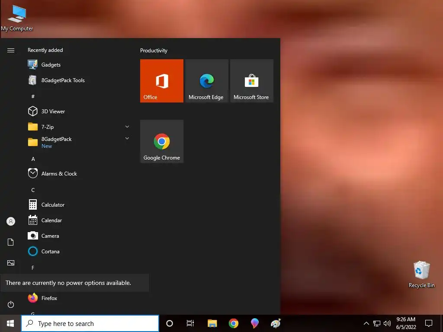
Task: Launch Gadgets from Recently added
Action: point(78,65)
